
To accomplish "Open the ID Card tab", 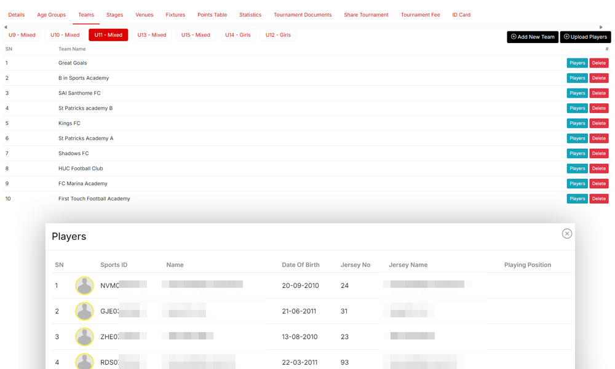I will [461, 15].
